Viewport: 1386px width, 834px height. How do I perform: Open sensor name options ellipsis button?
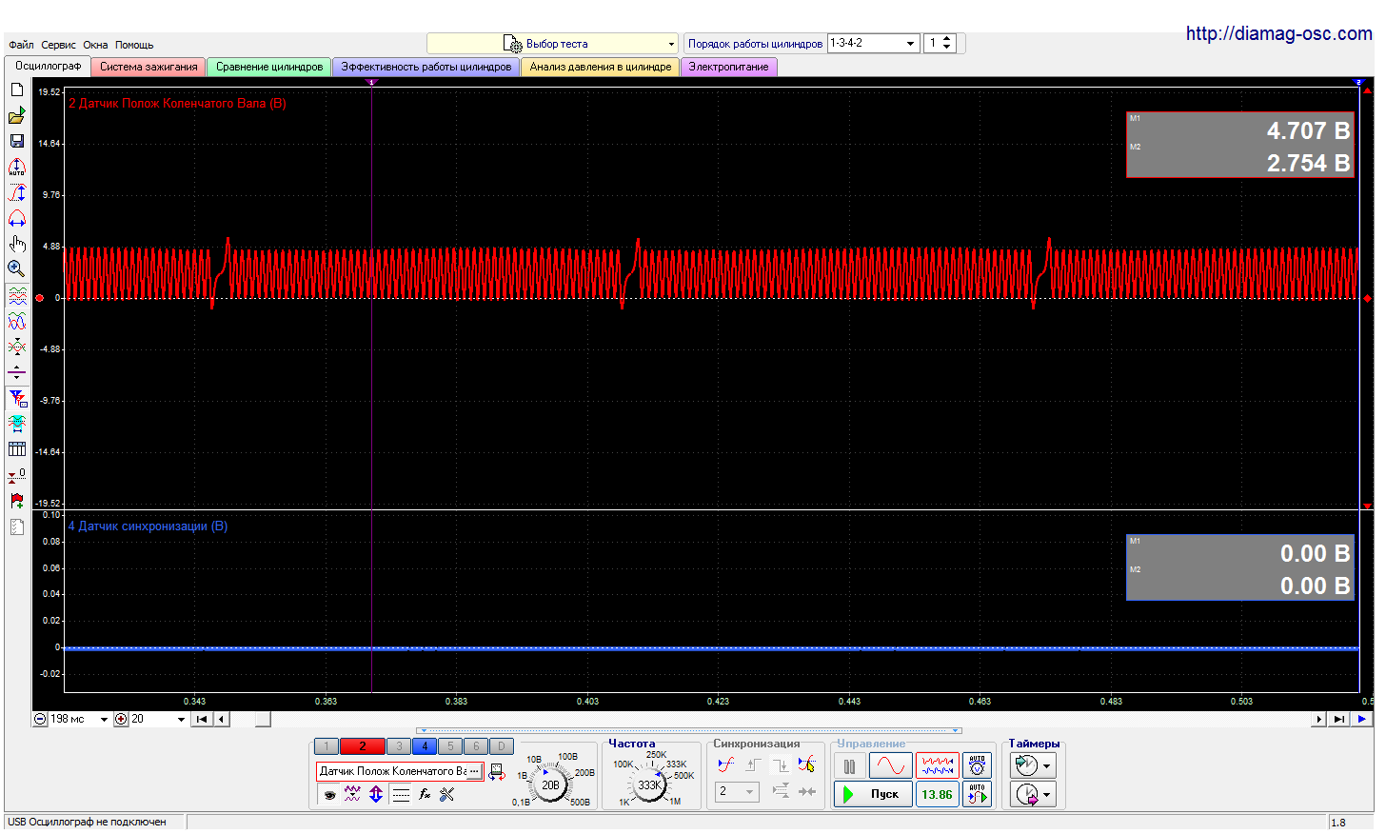(474, 771)
